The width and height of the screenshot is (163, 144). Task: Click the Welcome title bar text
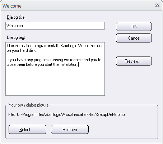click(x=12, y=6)
